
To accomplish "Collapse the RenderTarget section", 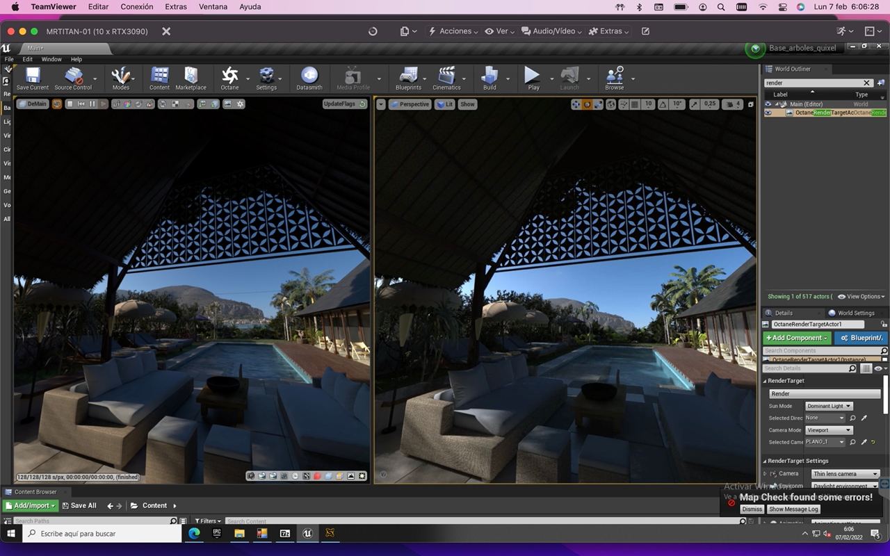I will coord(766,381).
